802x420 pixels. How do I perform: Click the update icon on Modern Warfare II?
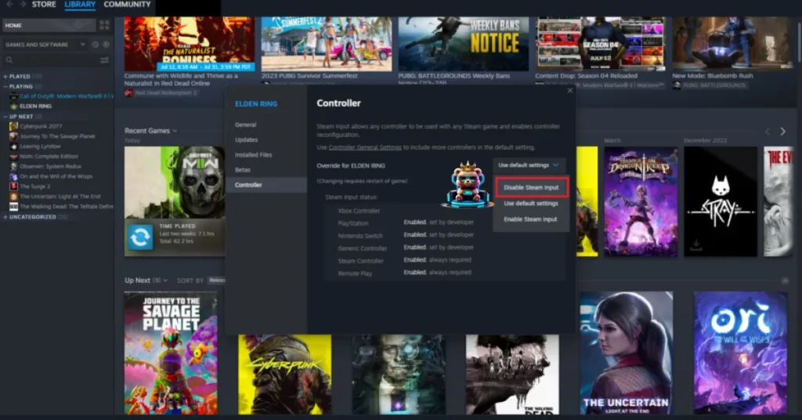[141, 237]
